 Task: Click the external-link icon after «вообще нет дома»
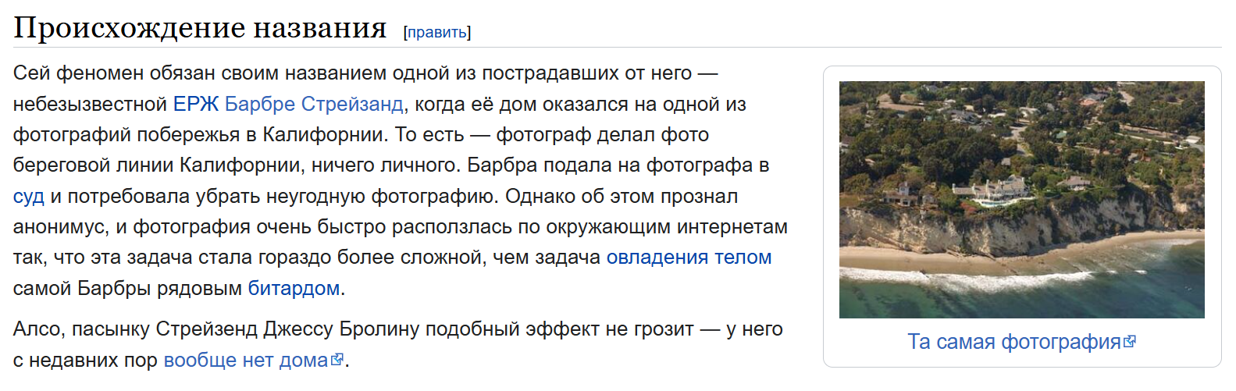tap(337, 359)
